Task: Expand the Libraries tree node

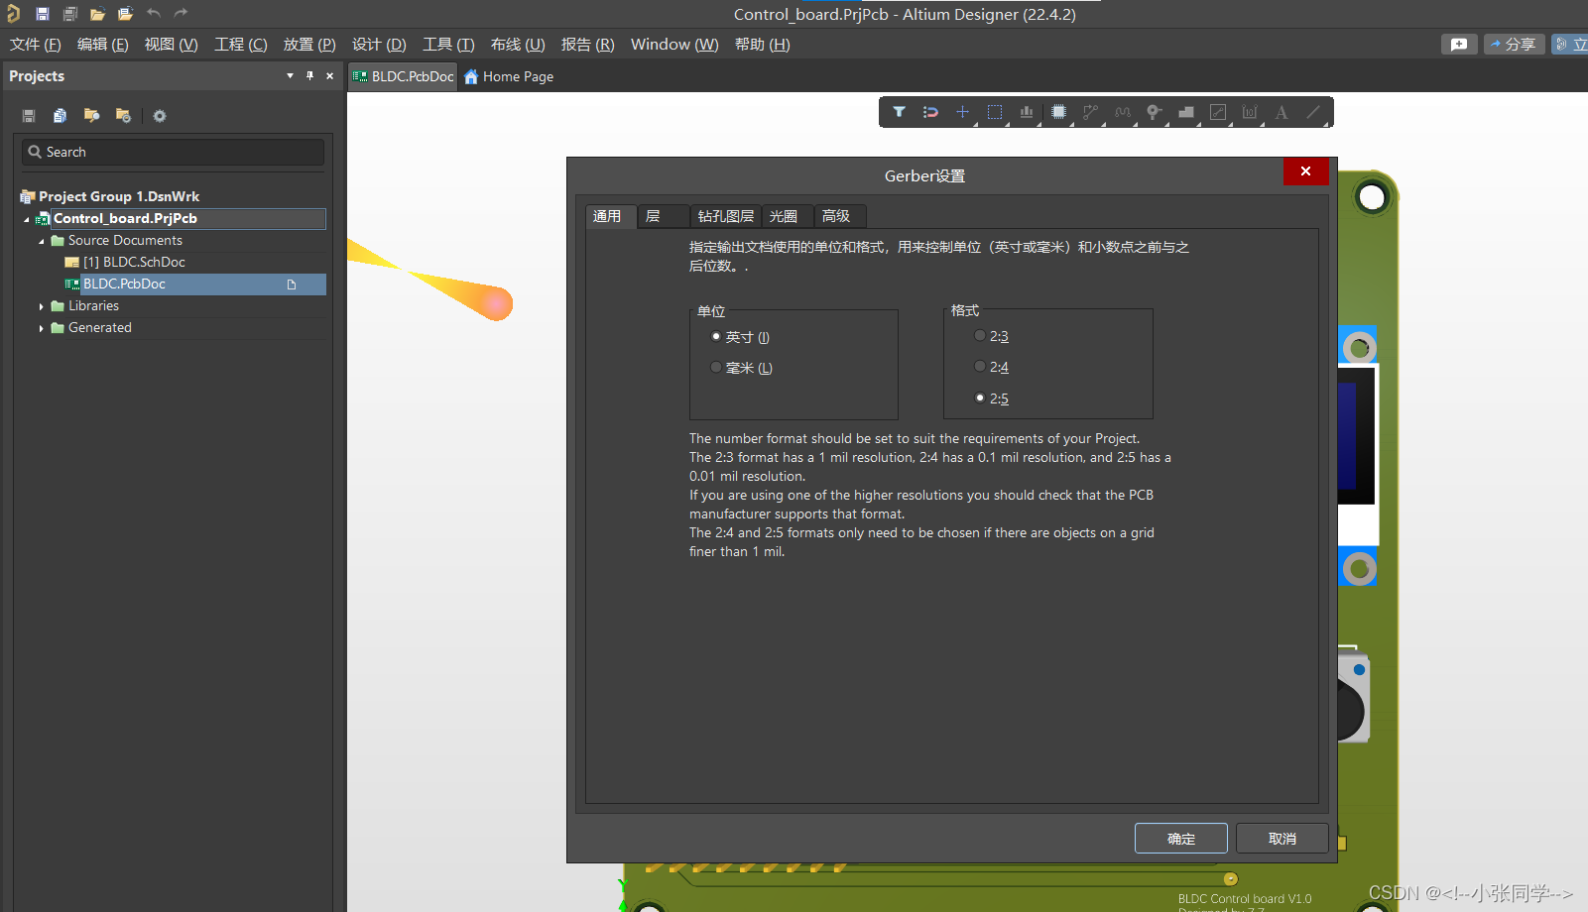Action: point(40,305)
